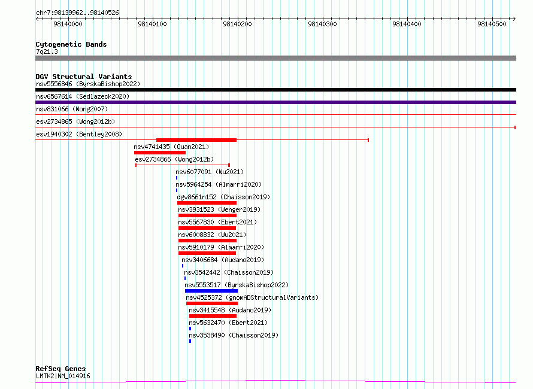Click the DGV Structural Variants track heading
The image size is (533, 389).
(84, 77)
